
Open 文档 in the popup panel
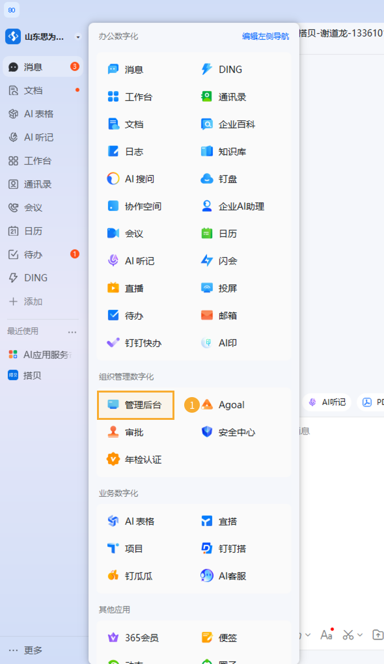coord(126,124)
